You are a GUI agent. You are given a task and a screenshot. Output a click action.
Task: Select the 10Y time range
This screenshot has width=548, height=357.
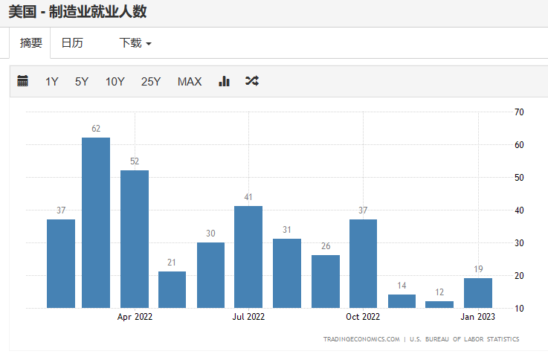(x=115, y=82)
